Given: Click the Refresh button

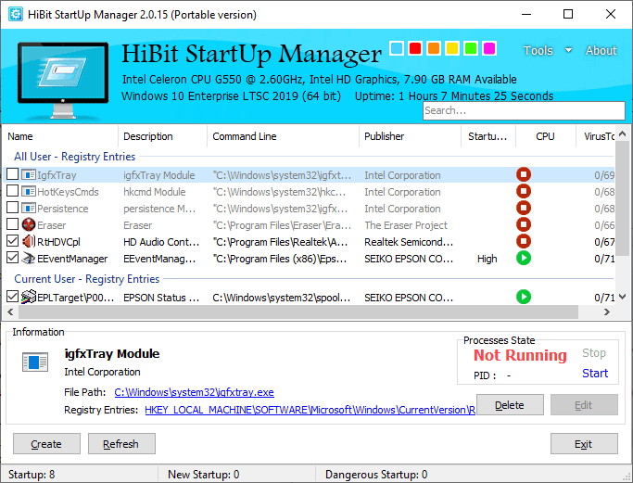Looking at the screenshot, I should tap(121, 444).
